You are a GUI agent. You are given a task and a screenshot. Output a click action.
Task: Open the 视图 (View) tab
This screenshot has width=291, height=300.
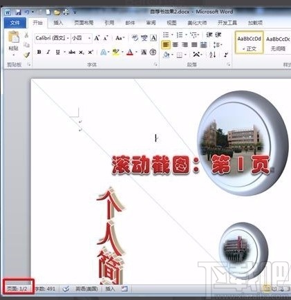[x=171, y=23]
